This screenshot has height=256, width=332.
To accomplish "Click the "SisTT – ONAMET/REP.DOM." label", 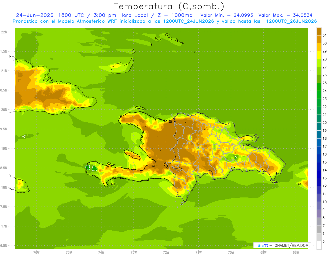I will click(x=282, y=245).
